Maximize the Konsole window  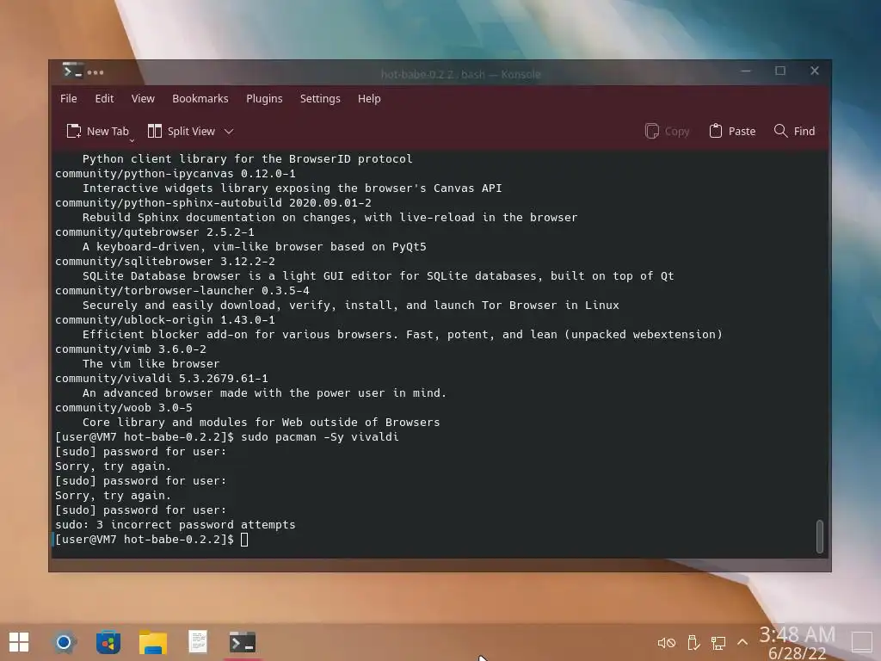780,71
